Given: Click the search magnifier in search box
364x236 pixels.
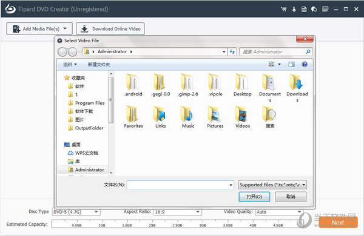Looking at the screenshot, I should (x=308, y=52).
